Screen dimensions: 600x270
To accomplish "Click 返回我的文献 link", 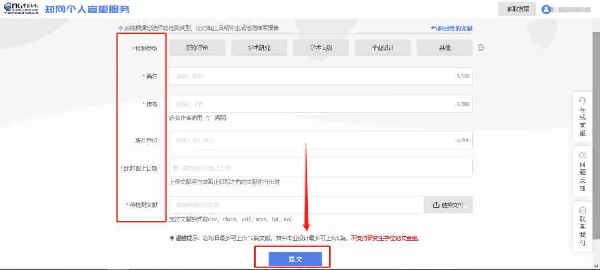I will [x=452, y=28].
